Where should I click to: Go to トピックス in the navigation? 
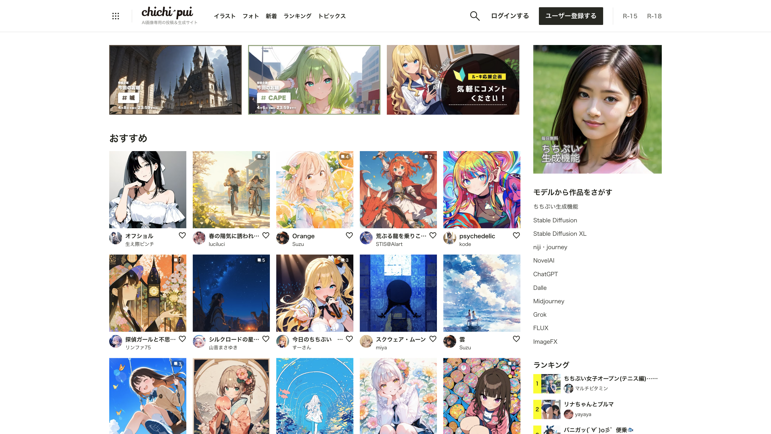332,16
